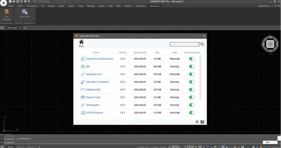Disable 3DNavigation toggle

pos(192,105)
